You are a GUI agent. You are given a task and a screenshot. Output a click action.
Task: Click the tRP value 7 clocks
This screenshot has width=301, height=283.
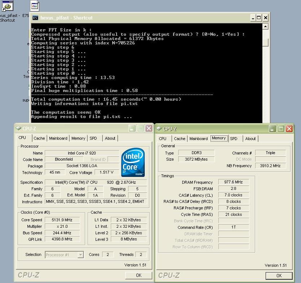234,208
